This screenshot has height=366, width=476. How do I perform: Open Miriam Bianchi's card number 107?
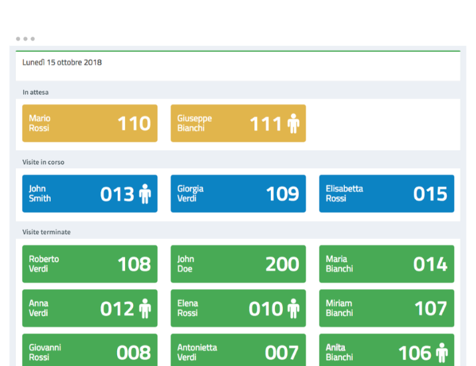(386, 308)
